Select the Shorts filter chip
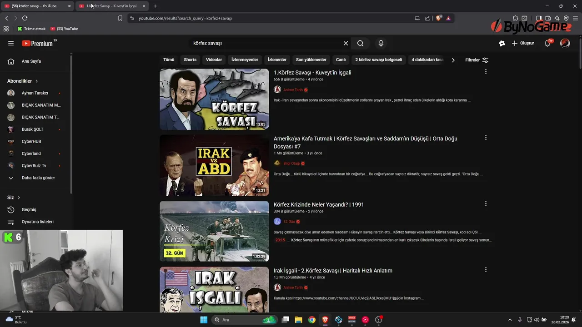This screenshot has width=582, height=327. (x=190, y=60)
